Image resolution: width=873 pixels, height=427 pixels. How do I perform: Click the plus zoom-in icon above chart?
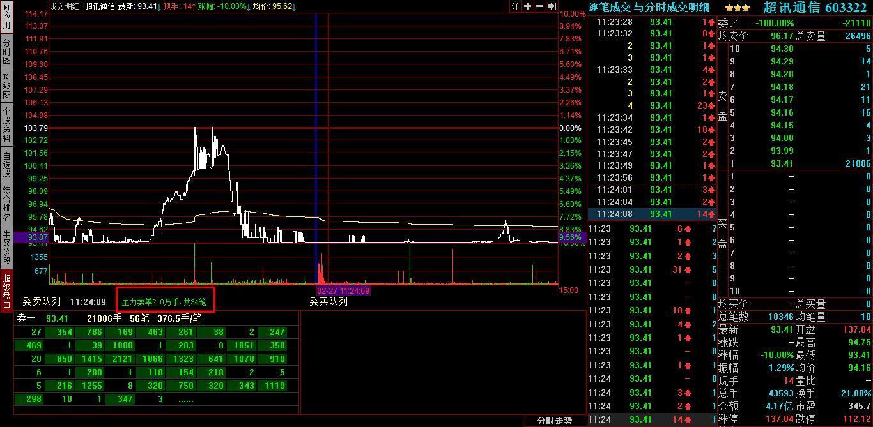coord(527,6)
